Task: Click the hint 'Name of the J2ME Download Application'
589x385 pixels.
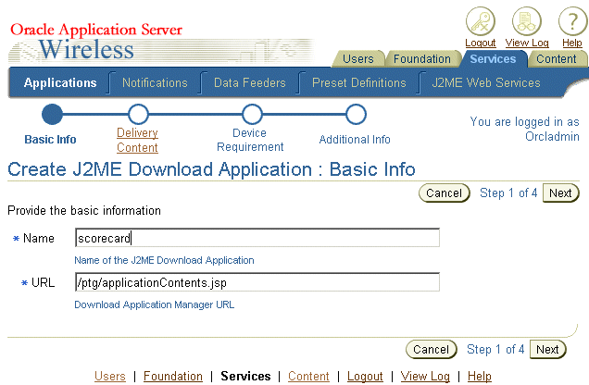Action: coord(164,260)
